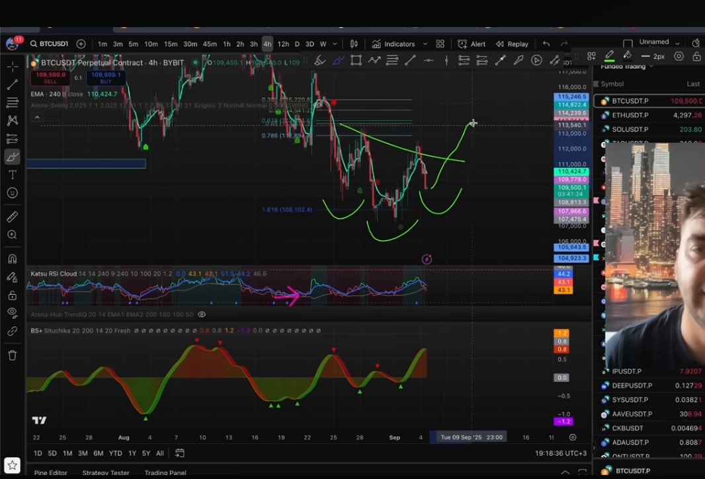Toggle lock all drawings
Image resolution: width=705 pixels, height=479 pixels.
tap(12, 295)
